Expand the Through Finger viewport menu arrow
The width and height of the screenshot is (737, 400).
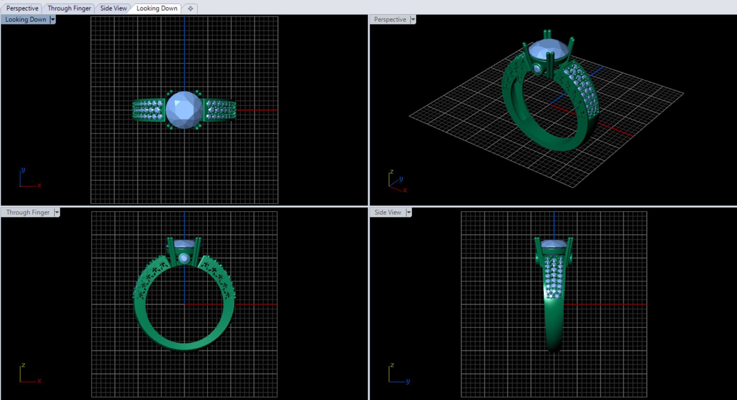point(57,212)
